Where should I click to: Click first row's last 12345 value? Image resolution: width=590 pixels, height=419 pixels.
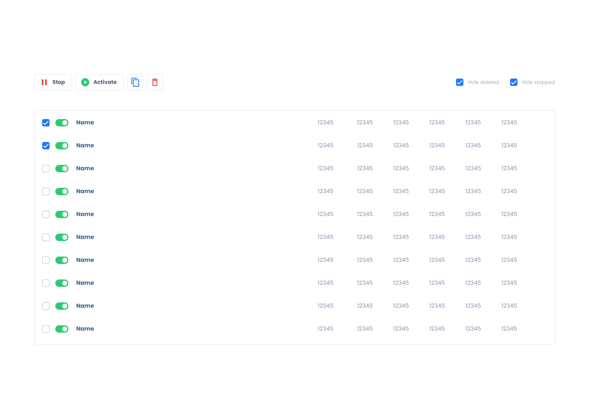point(509,122)
